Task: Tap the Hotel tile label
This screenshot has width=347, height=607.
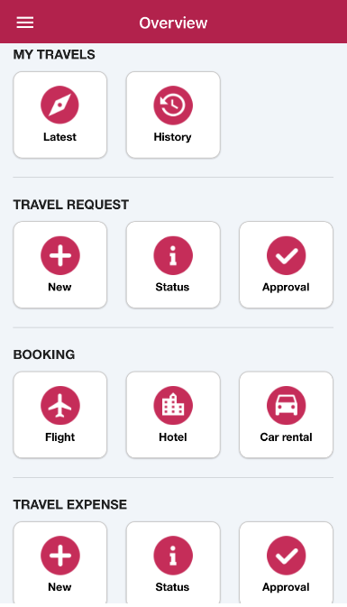Action: click(173, 437)
